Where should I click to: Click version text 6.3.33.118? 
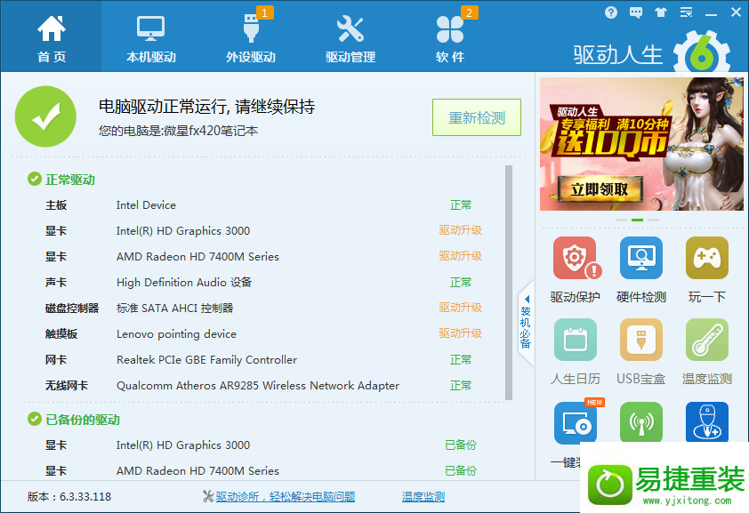[x=85, y=497]
